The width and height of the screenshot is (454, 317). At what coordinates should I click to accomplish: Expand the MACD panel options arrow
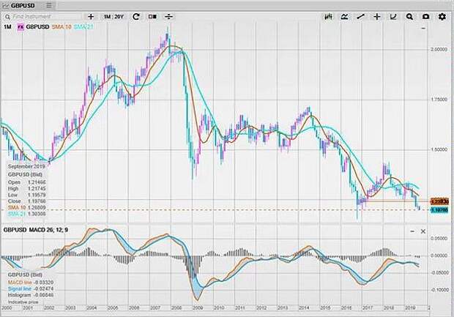(410, 231)
